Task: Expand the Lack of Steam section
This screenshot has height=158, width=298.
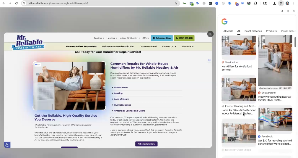Action: (121, 99)
